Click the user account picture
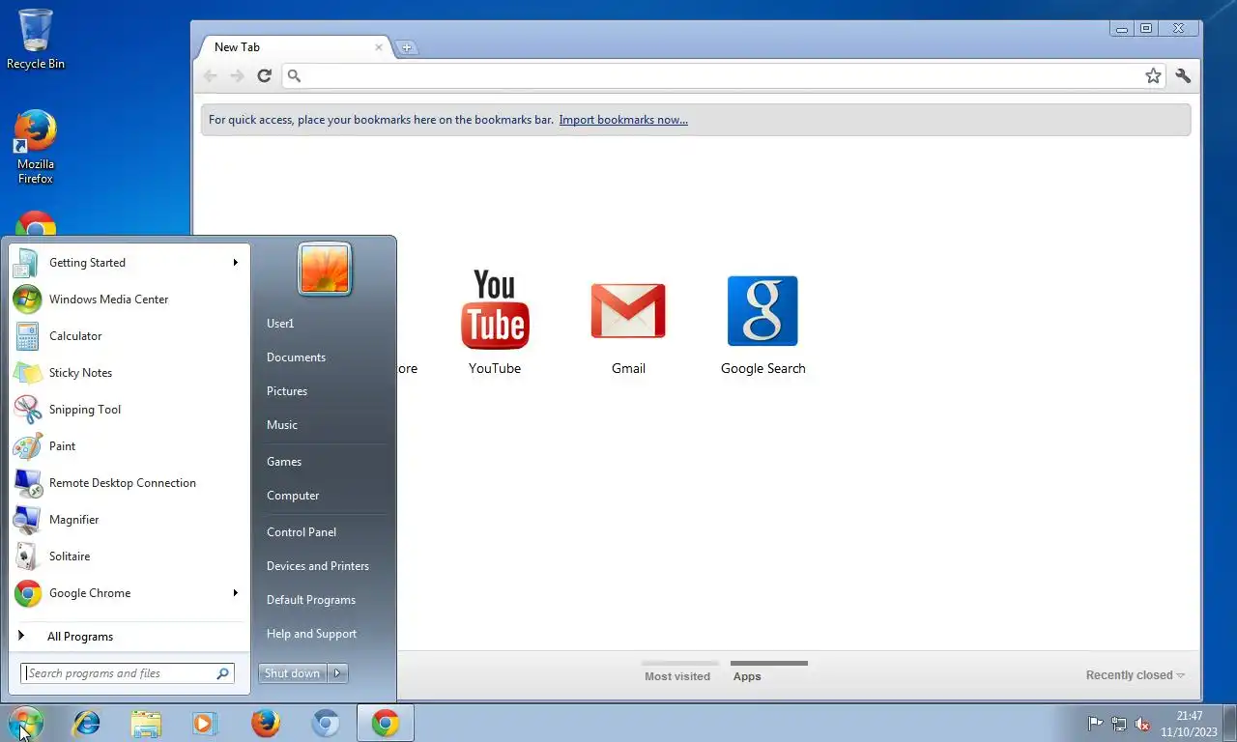This screenshot has height=742, width=1237. [x=325, y=269]
